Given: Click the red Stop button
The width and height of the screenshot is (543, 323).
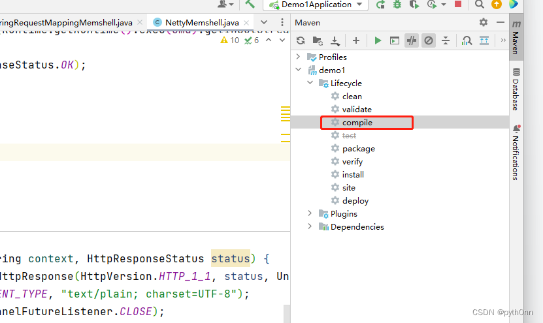Looking at the screenshot, I should [x=458, y=4].
